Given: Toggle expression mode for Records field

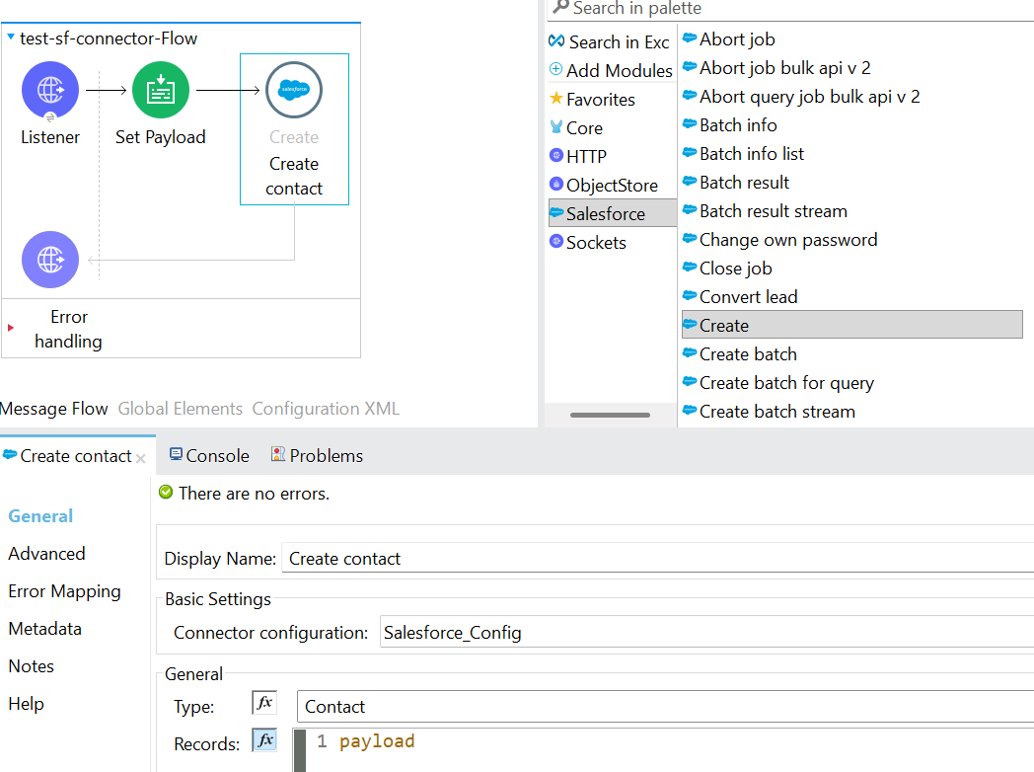Looking at the screenshot, I should 264,740.
